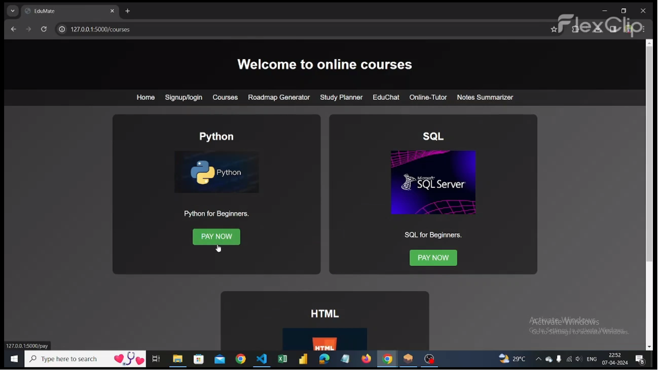Open Firefox from the taskbar
This screenshot has width=658, height=371.
(366, 359)
